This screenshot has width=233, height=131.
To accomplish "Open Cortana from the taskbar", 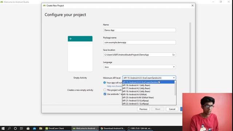I will [15, 128].
